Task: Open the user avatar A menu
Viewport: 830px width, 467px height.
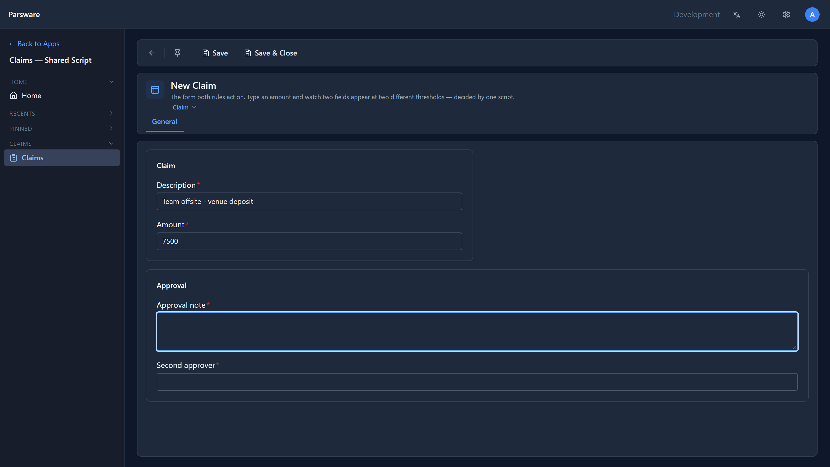Action: pos(812,15)
